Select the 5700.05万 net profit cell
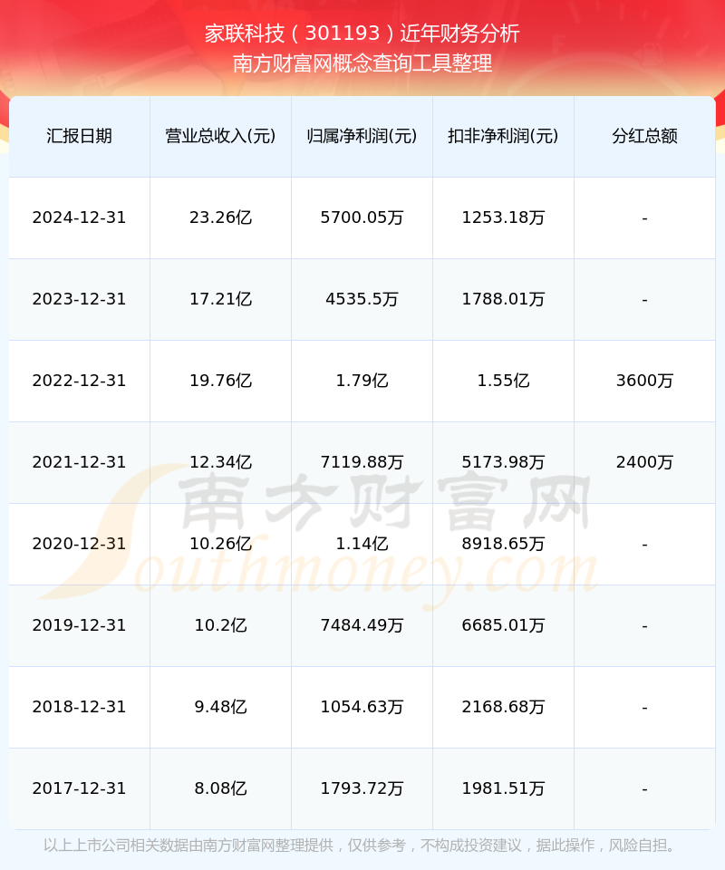This screenshot has width=725, height=870. (x=362, y=217)
